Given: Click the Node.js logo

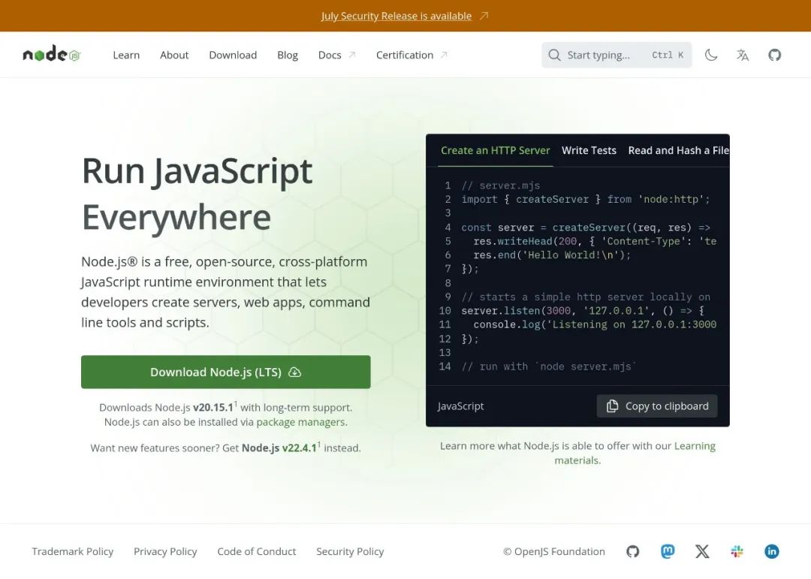Looking at the screenshot, I should [52, 54].
